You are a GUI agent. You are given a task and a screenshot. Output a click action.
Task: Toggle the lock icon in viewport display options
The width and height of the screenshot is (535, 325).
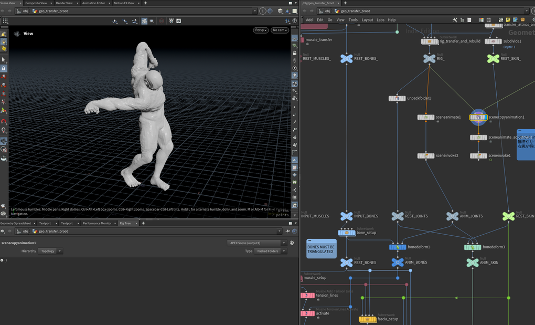[x=295, y=53]
